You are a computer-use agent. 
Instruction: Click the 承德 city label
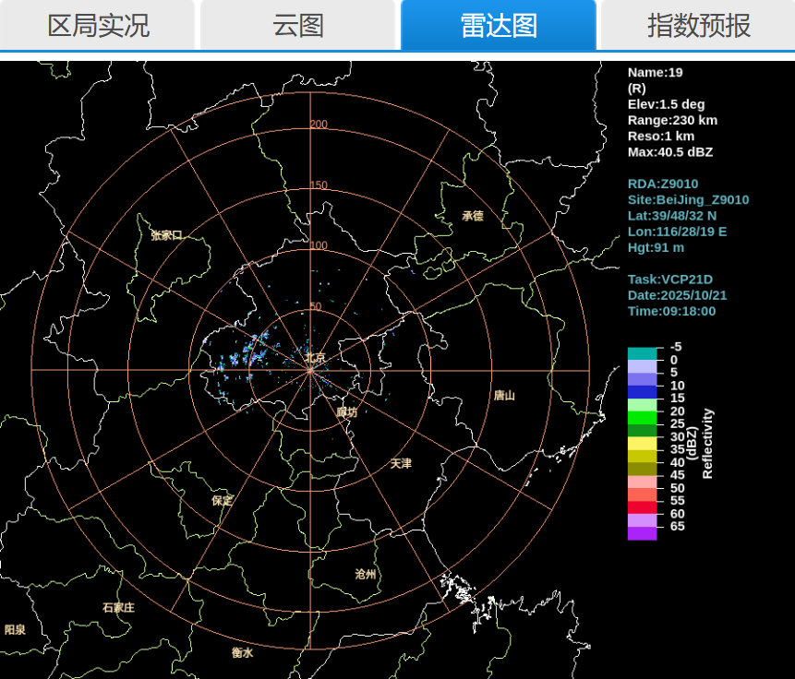pos(473,216)
